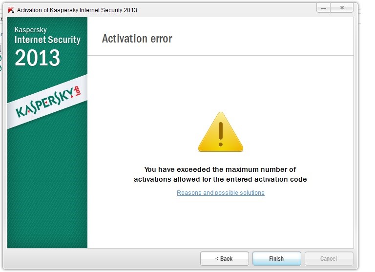The width and height of the screenshot is (375, 272).
Task: Click the grey footer area left of Back
Action: 102,259
